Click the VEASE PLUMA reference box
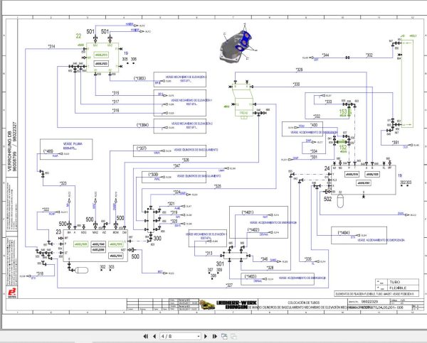This screenshot has height=343, width=427. coord(66,149)
